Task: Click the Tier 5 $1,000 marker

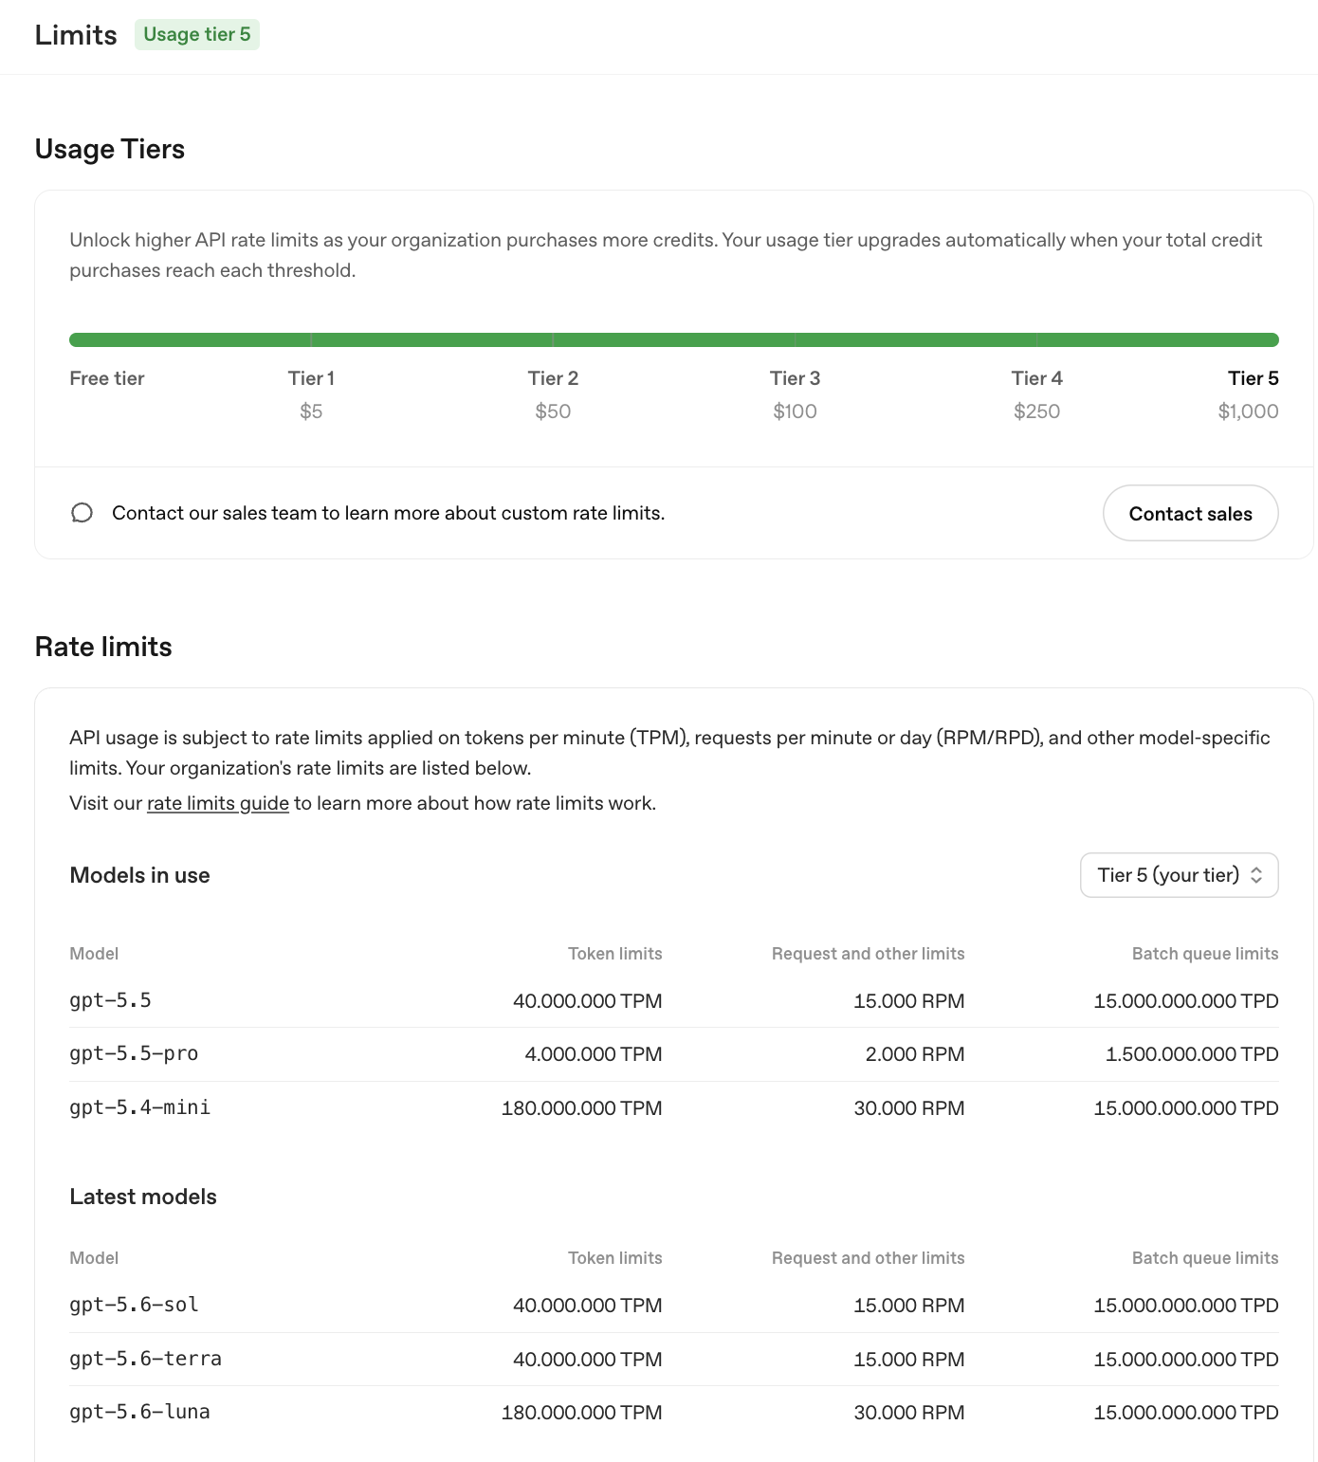Action: point(1248,394)
